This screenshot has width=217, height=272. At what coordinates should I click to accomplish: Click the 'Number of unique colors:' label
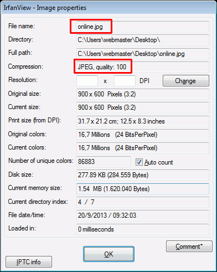pos(41,161)
